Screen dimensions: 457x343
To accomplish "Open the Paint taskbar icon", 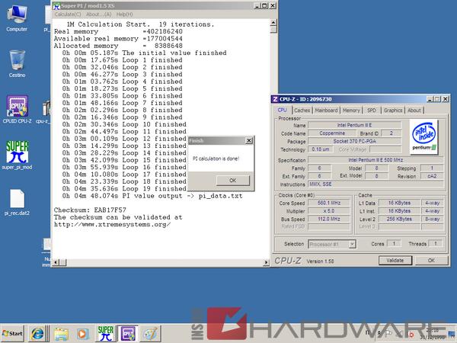I will coord(150,333).
